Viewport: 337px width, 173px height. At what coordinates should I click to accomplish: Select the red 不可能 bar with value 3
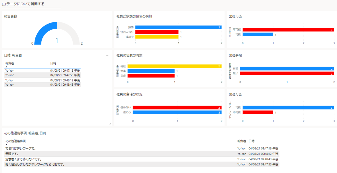coord(288,29)
